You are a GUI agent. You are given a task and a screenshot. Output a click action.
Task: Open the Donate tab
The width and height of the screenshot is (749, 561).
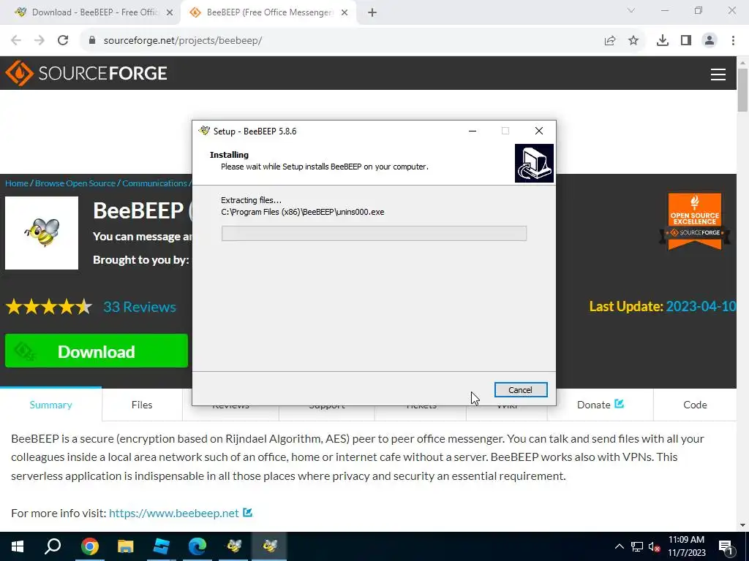tap(600, 405)
